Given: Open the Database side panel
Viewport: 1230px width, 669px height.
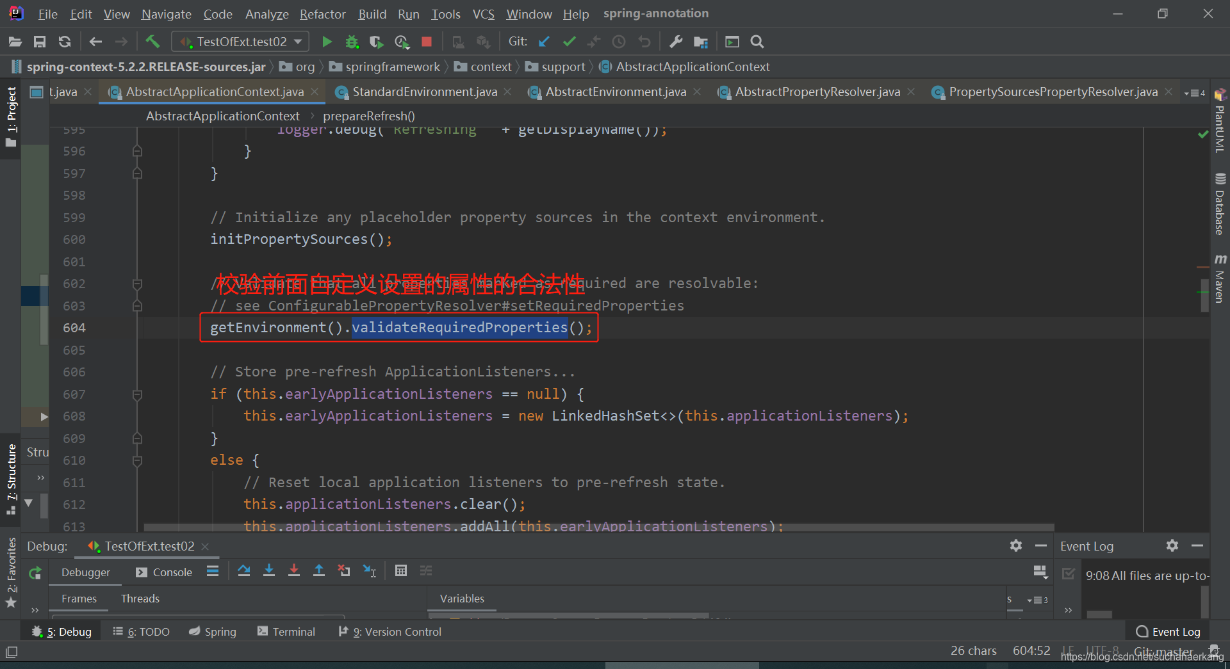Looking at the screenshot, I should click(1220, 205).
